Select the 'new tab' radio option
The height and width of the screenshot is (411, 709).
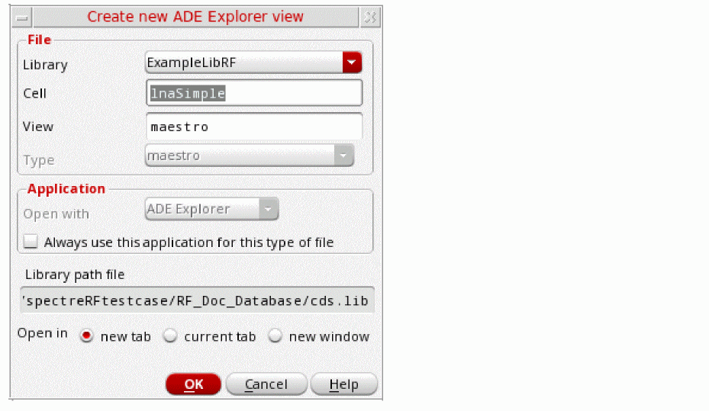[86, 336]
